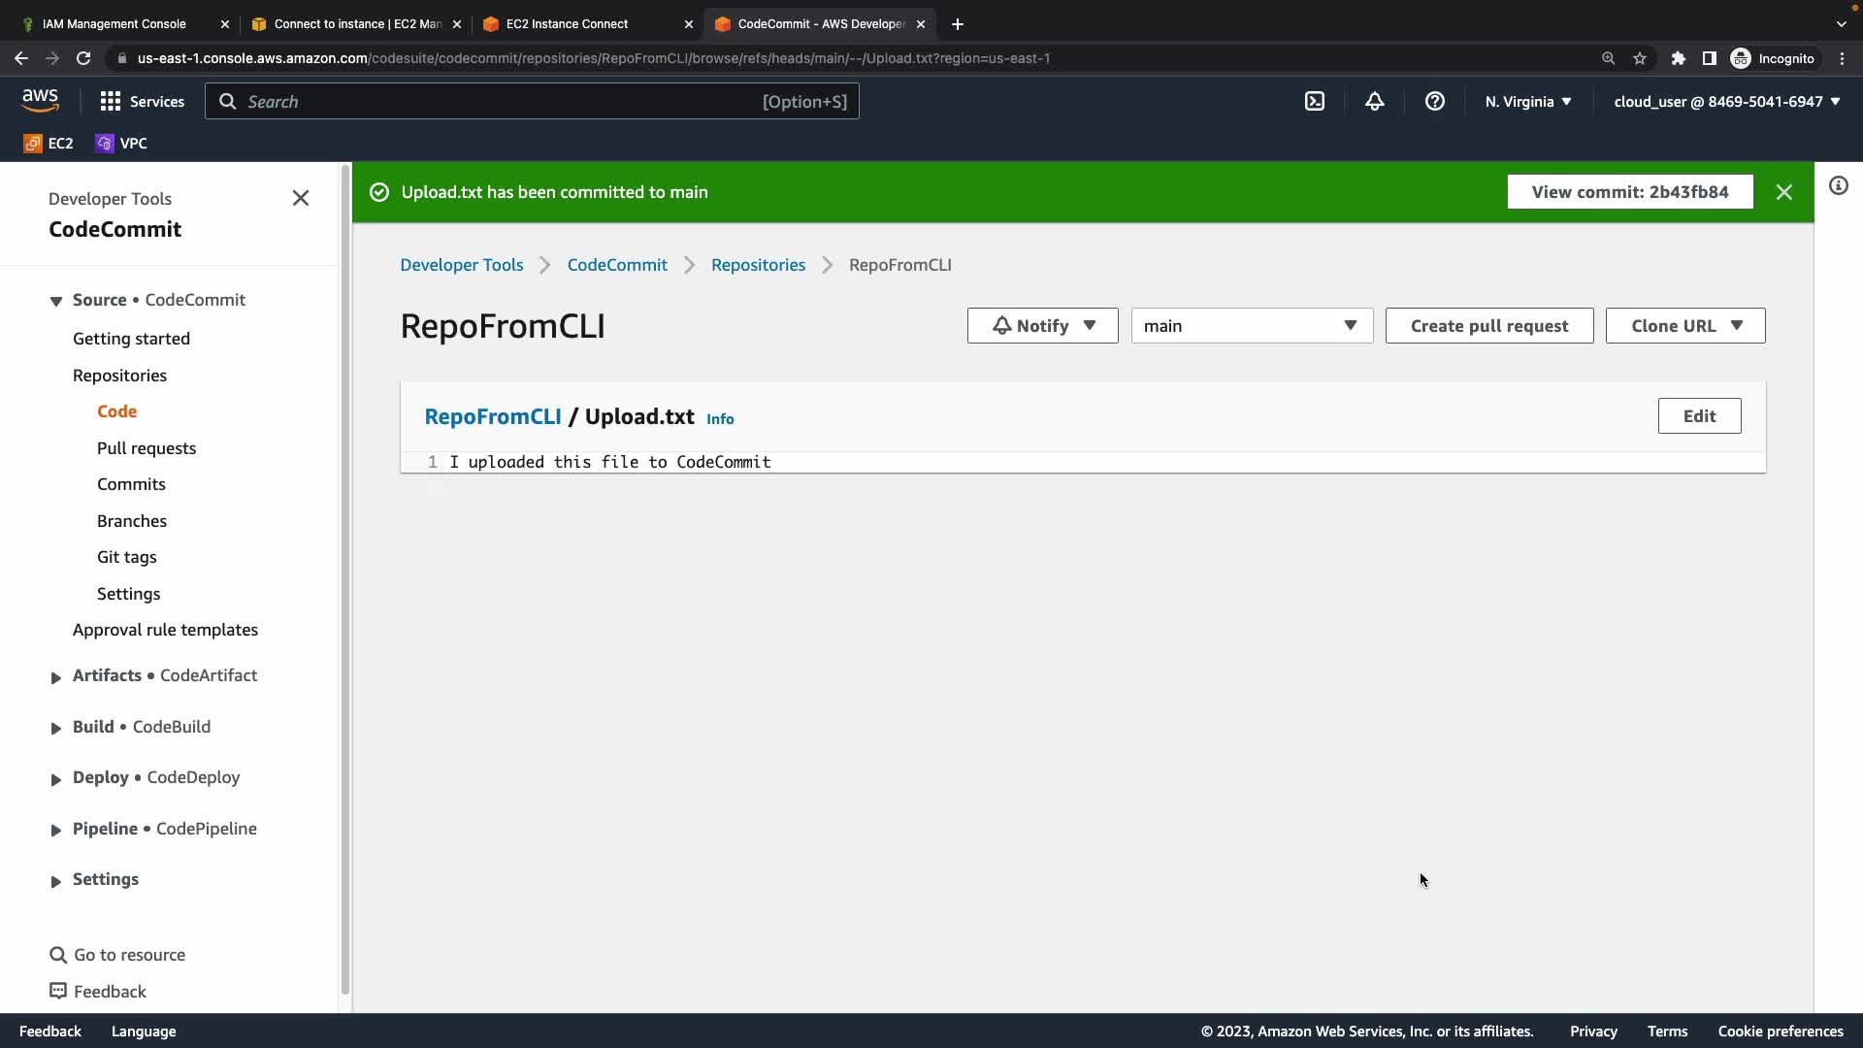Click the help question mark icon
This screenshot has width=1863, height=1048.
tap(1434, 101)
